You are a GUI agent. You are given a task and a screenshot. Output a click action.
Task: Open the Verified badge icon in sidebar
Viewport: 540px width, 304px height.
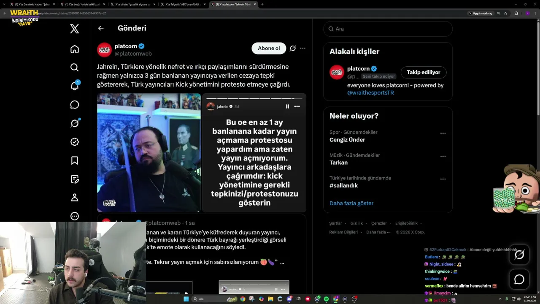click(75, 142)
